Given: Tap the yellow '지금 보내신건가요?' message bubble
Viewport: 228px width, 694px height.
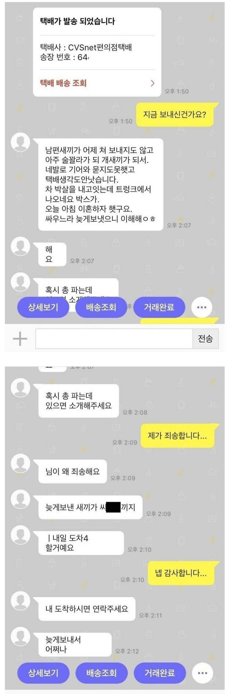Looking at the screenshot, I should (174, 114).
